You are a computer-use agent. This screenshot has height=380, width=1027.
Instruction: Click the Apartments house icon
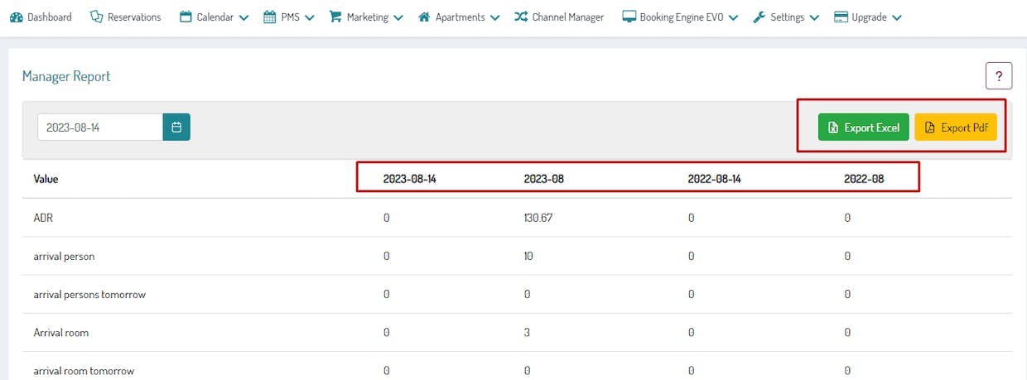click(424, 17)
